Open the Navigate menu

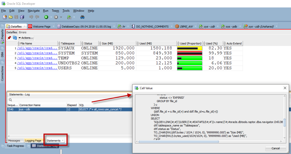coord(34,11)
